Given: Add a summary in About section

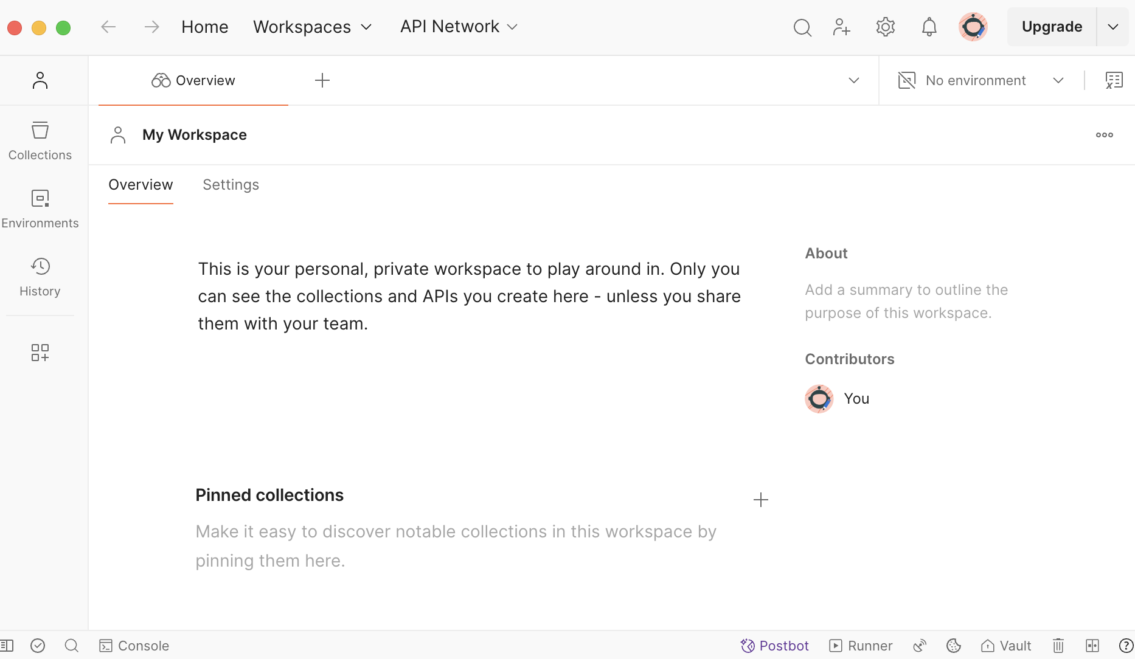Looking at the screenshot, I should pyautogui.click(x=906, y=302).
